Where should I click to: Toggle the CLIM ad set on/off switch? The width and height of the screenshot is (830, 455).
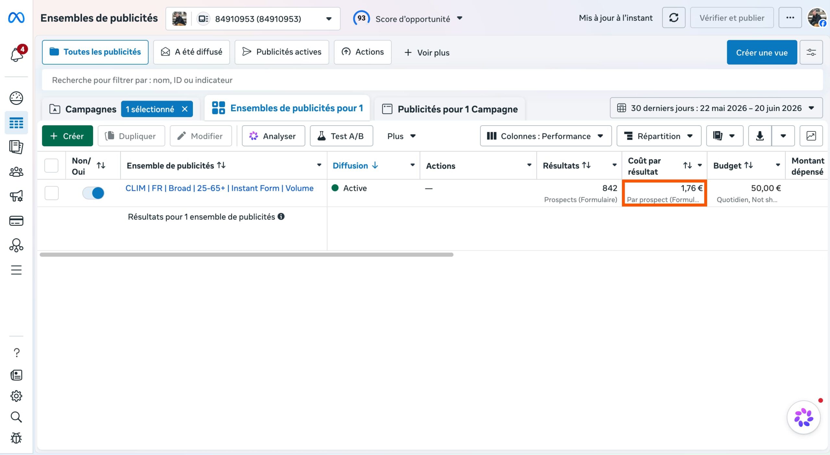[93, 193]
